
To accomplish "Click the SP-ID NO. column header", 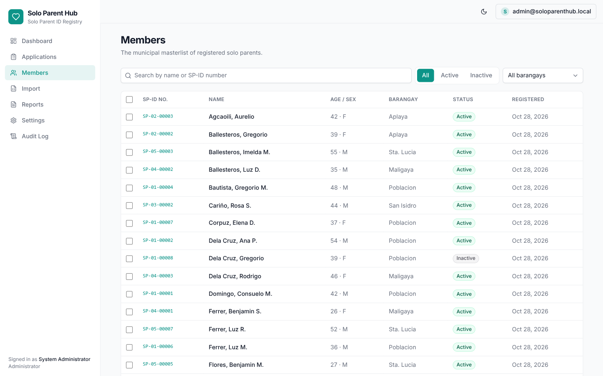I will point(155,99).
